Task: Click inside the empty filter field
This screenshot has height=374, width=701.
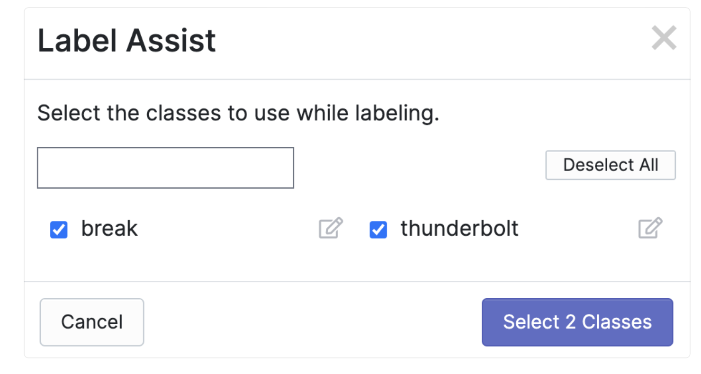Action: (165, 168)
